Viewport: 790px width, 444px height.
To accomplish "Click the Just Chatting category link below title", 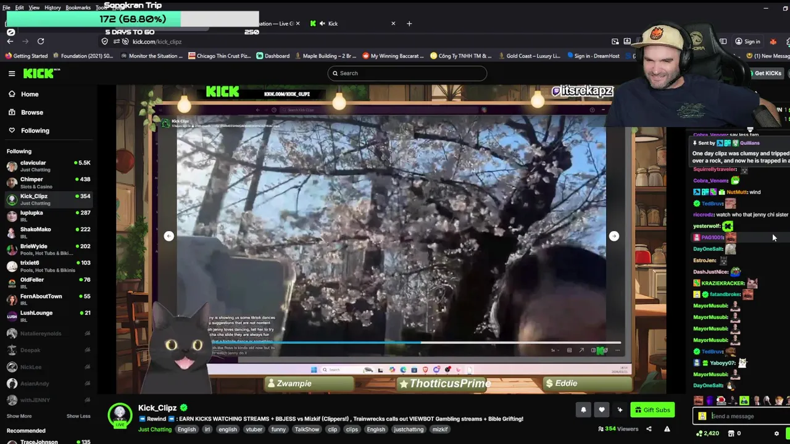I will coord(155,429).
